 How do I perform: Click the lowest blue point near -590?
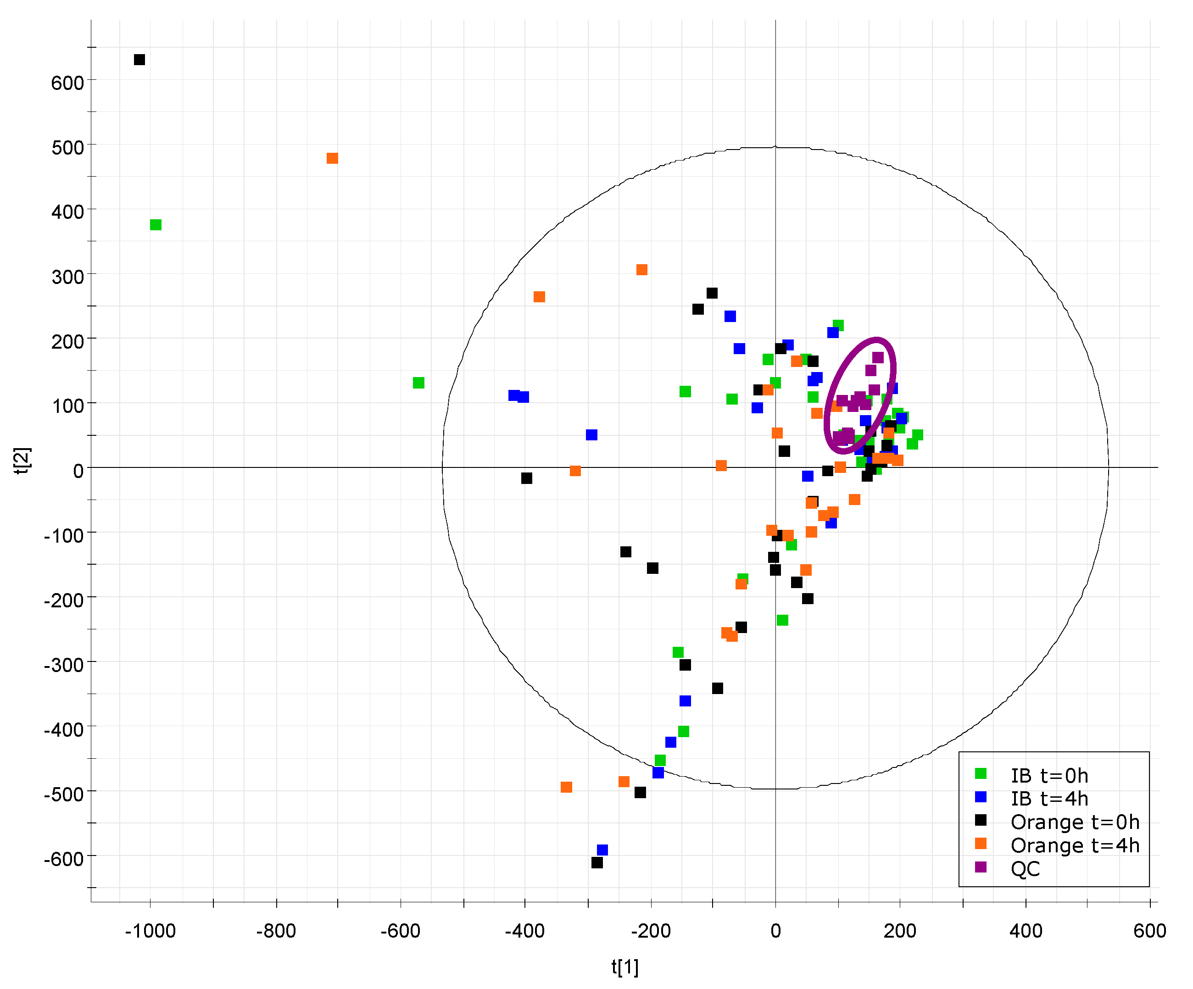click(x=603, y=850)
